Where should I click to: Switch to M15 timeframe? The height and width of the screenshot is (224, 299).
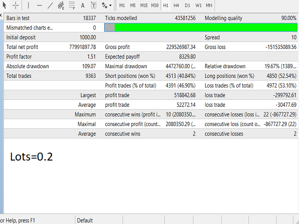pyautogui.click(x=144, y=5)
